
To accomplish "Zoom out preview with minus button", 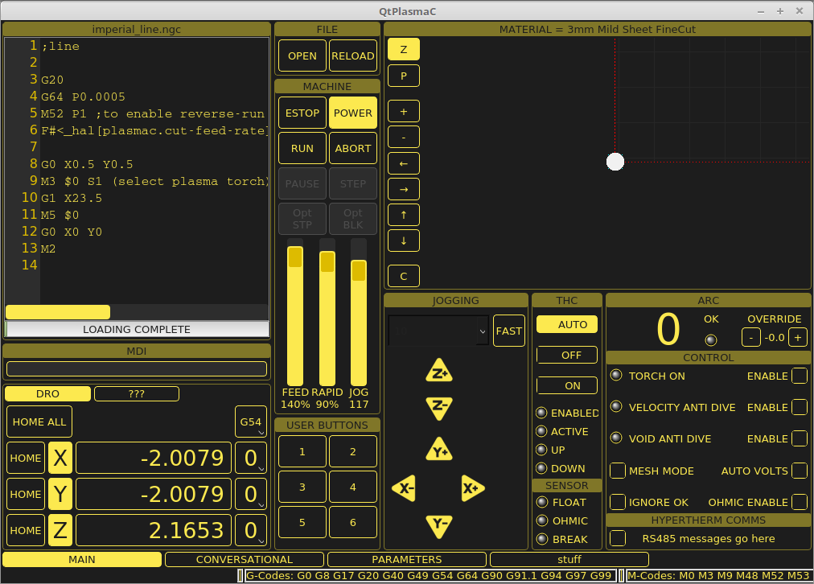I will 403,138.
